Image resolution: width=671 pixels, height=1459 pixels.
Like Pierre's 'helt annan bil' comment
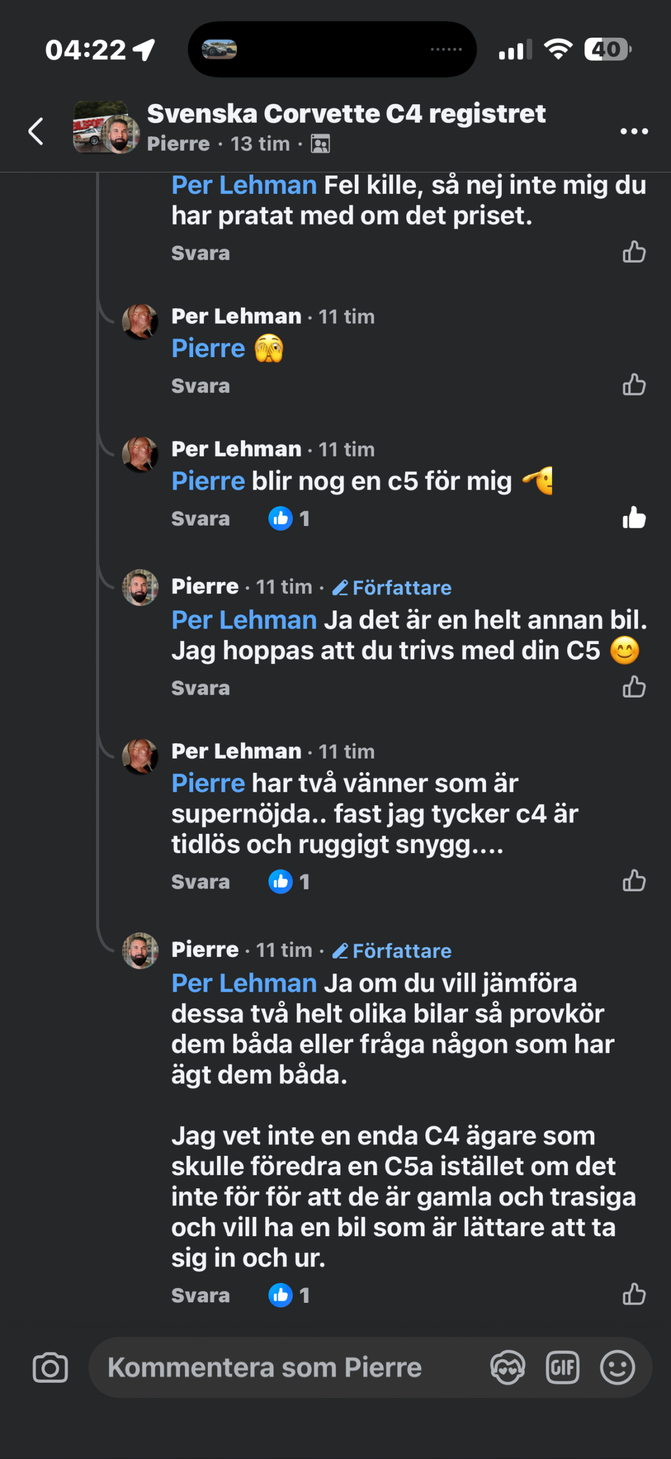634,687
